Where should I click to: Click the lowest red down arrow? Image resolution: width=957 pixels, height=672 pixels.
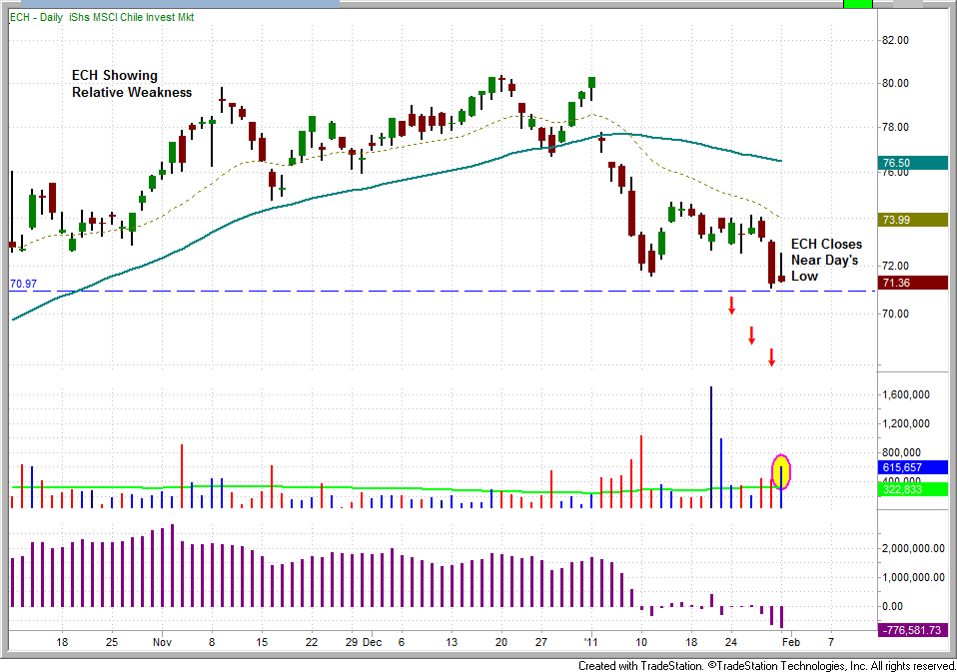[771, 357]
